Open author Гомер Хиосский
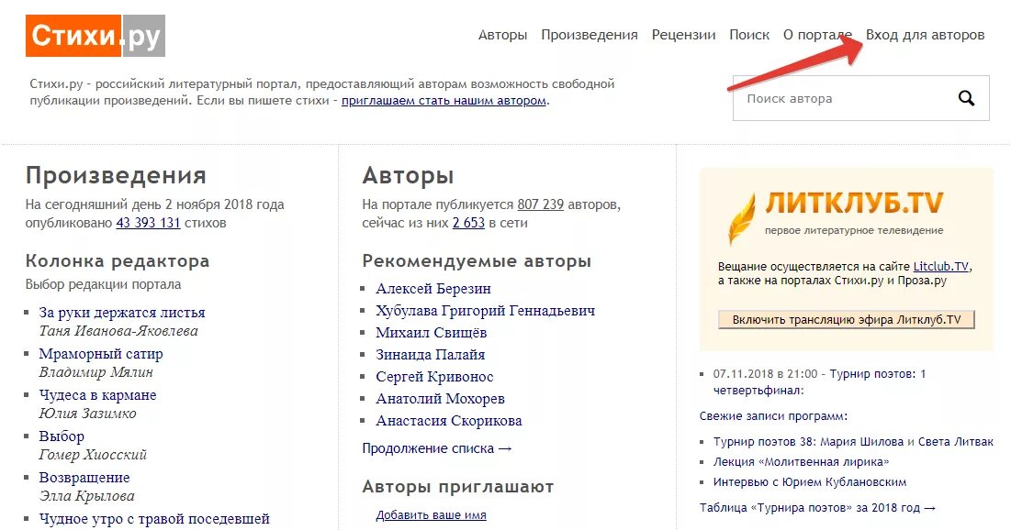This screenshot has height=530, width=1011. (93, 455)
